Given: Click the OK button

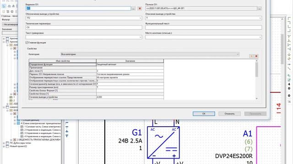Looking at the screenshot, I should point(204,113).
